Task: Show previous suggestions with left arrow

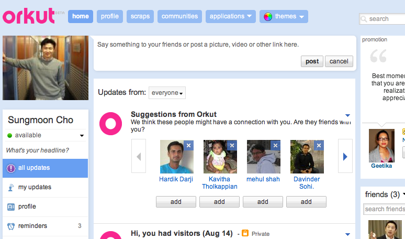Action: point(139,156)
